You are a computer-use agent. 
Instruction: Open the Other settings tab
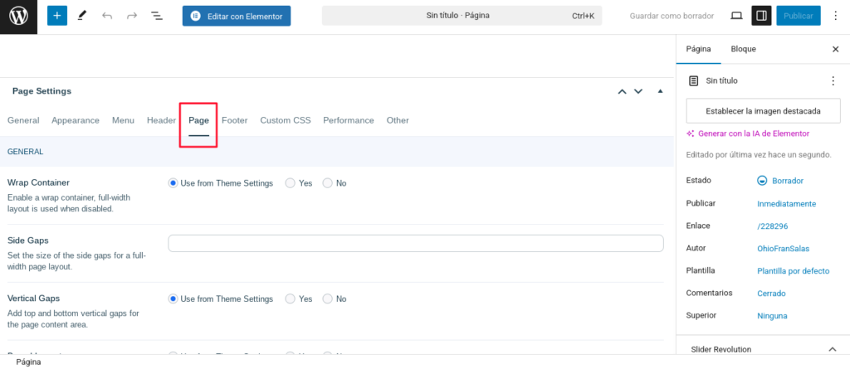click(398, 120)
